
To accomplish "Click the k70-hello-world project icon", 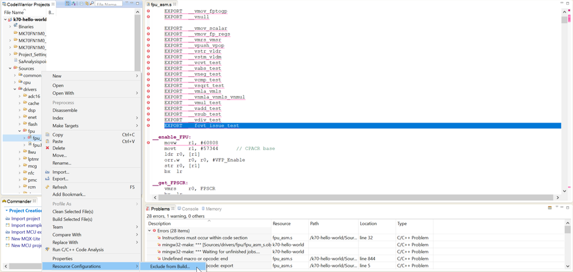I will click(x=10, y=19).
